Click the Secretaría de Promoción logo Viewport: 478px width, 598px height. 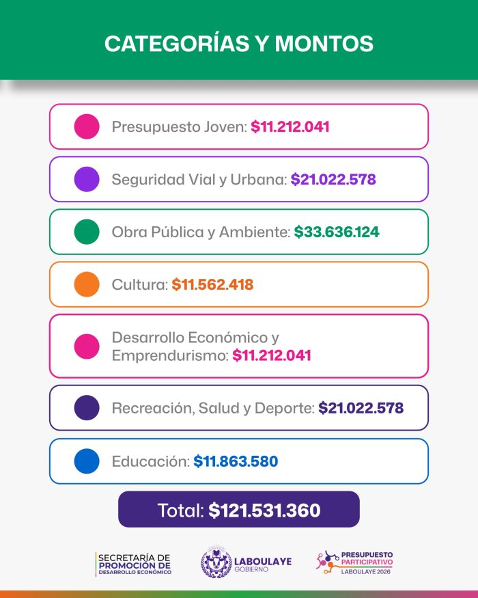point(134,564)
